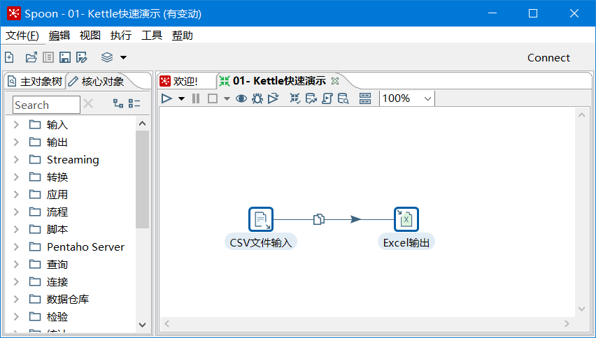596x338 pixels.
Task: Click the perspectives layers icon
Action: (x=107, y=58)
